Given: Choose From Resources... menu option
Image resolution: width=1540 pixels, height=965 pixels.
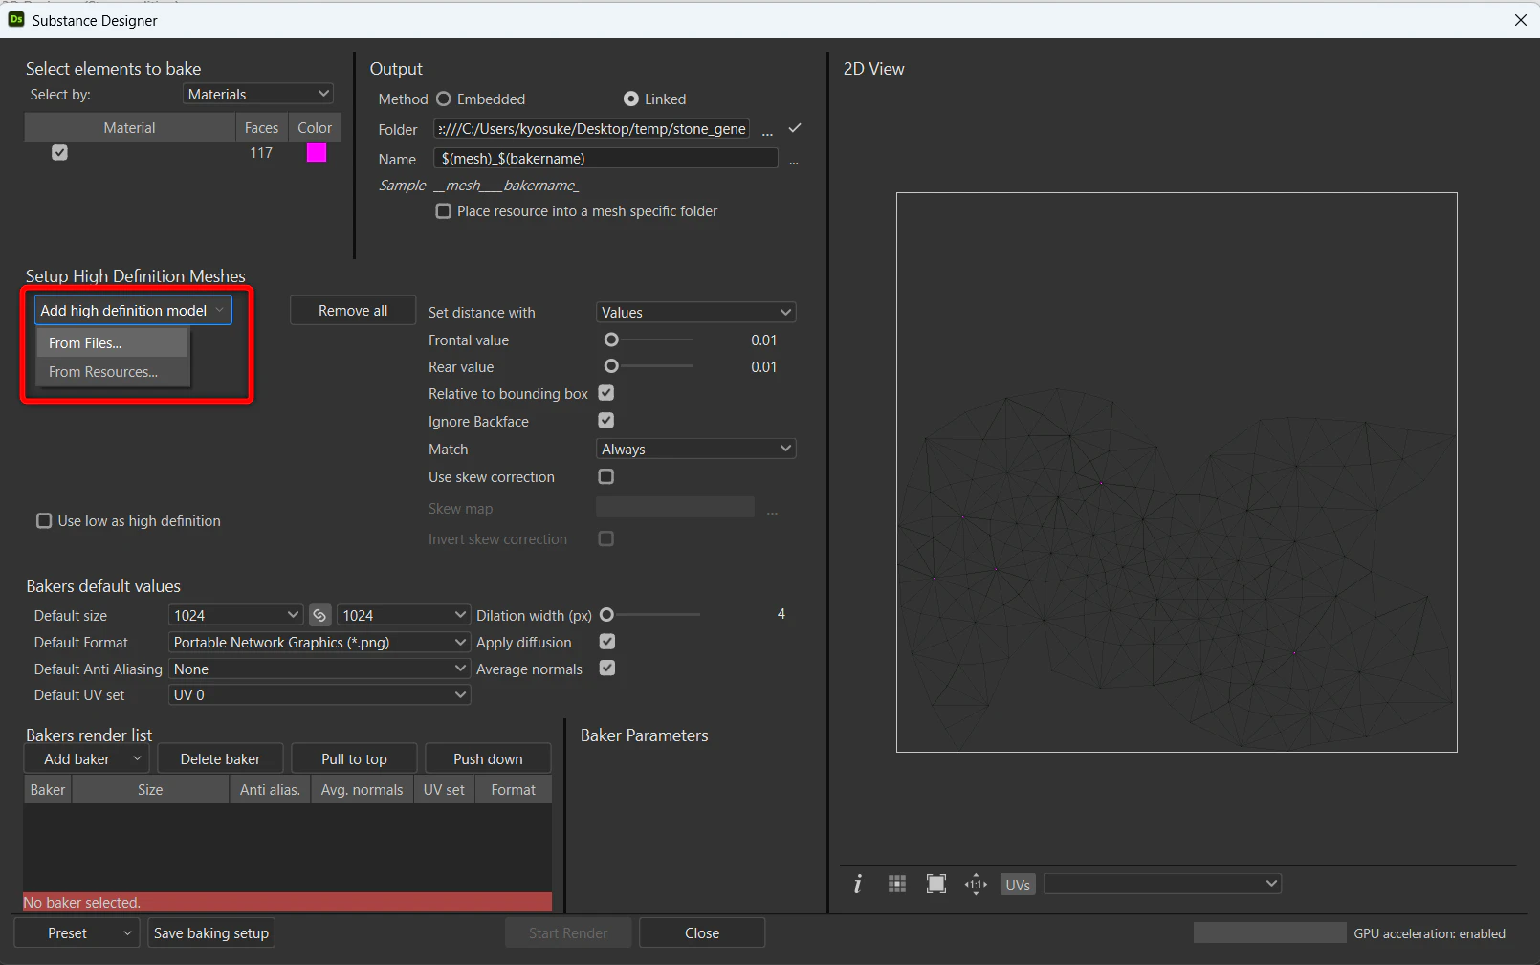Looking at the screenshot, I should pos(113,372).
